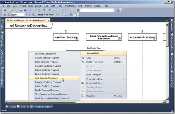
Task: Click the Add New Item toolbar icon
Action: coord(11,10)
